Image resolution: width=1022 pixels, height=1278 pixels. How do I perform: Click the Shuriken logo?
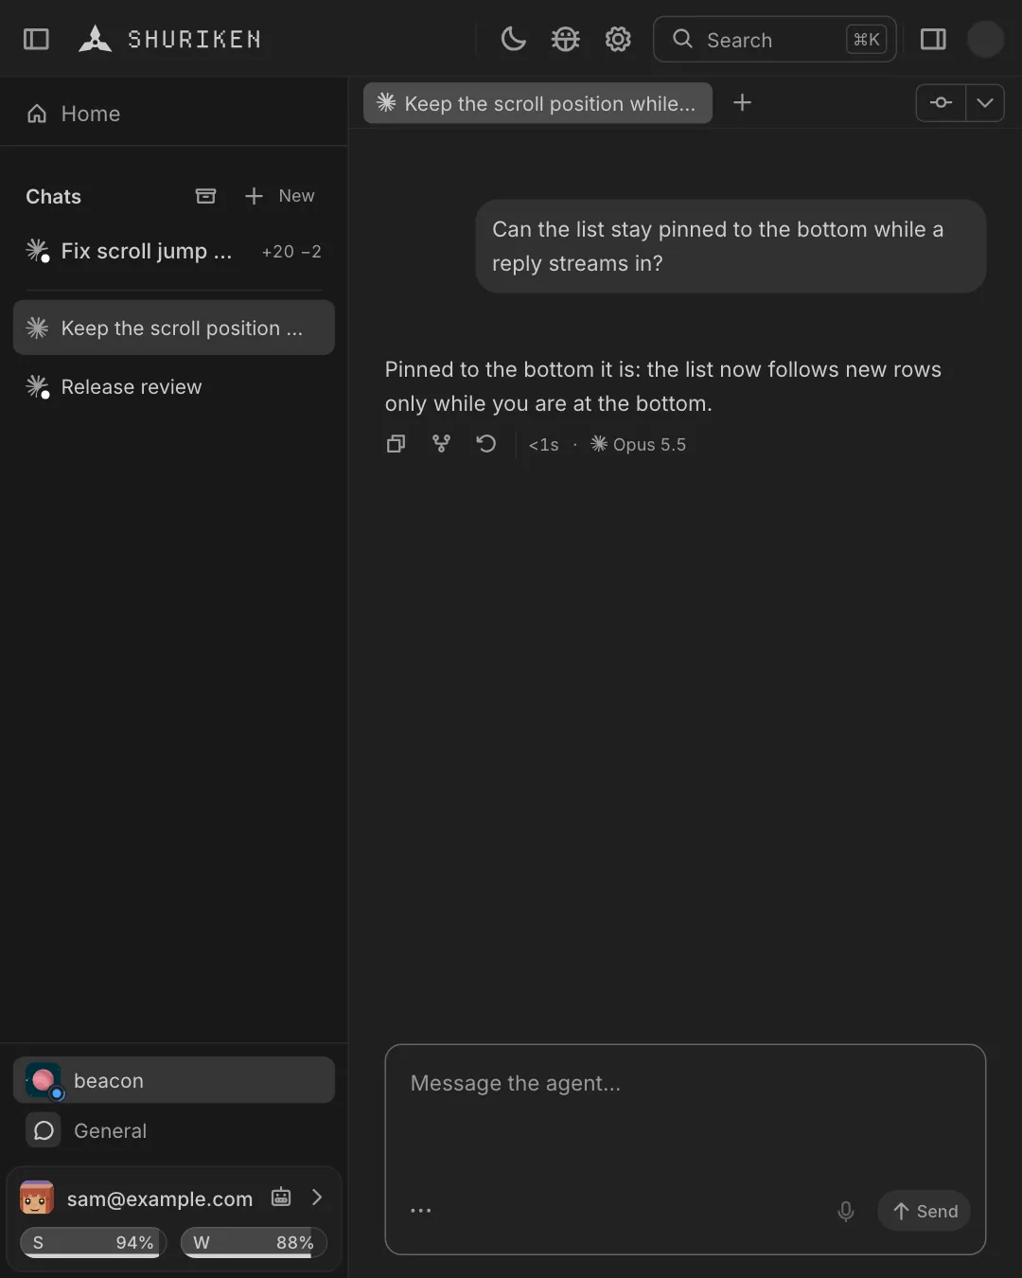click(170, 39)
